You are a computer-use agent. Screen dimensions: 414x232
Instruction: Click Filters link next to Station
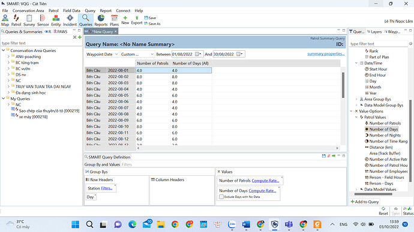click(x=107, y=188)
